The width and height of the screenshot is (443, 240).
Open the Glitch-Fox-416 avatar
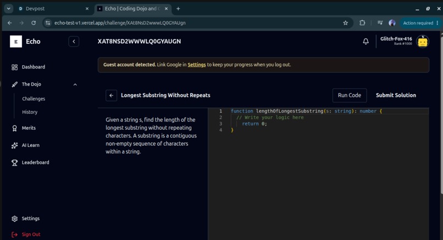point(423,42)
